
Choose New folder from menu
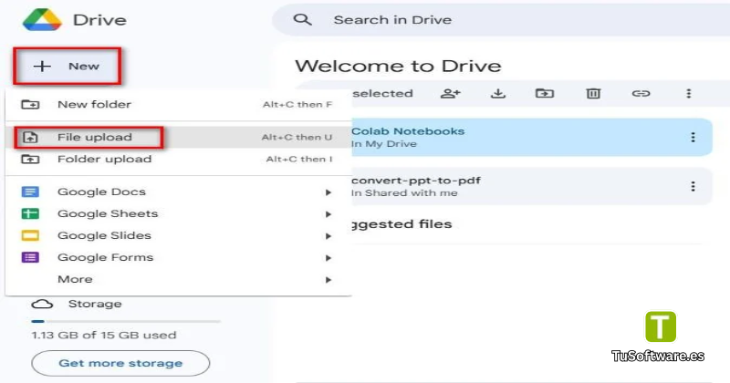point(178,104)
